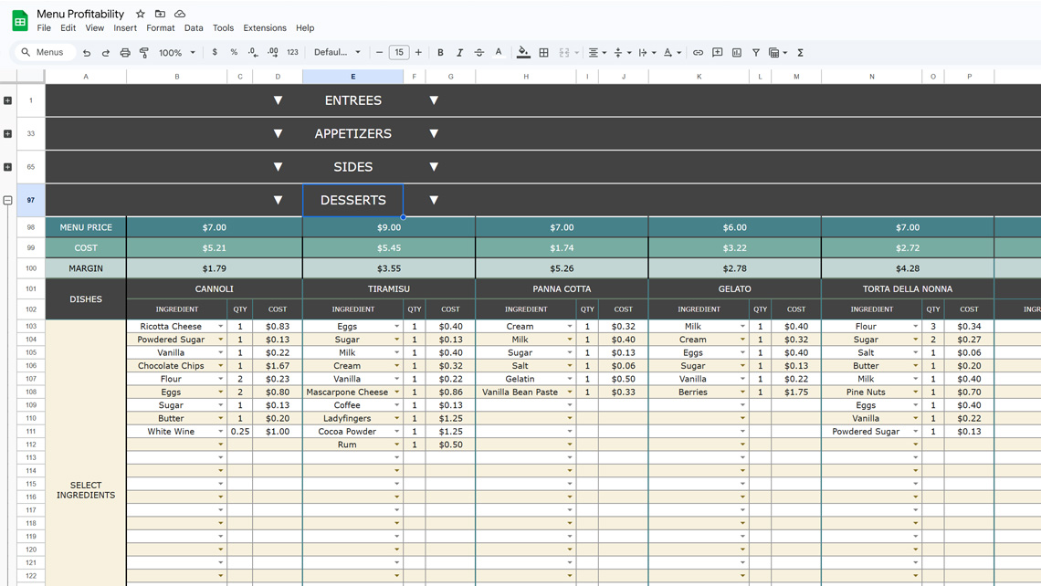Select the row 97 header
This screenshot has height=586, width=1041.
pyautogui.click(x=30, y=200)
